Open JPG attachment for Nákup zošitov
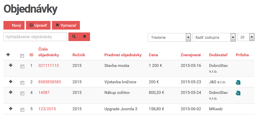 tap(238, 93)
